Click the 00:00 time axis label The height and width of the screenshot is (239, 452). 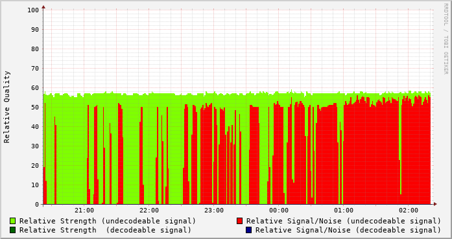[x=279, y=211]
